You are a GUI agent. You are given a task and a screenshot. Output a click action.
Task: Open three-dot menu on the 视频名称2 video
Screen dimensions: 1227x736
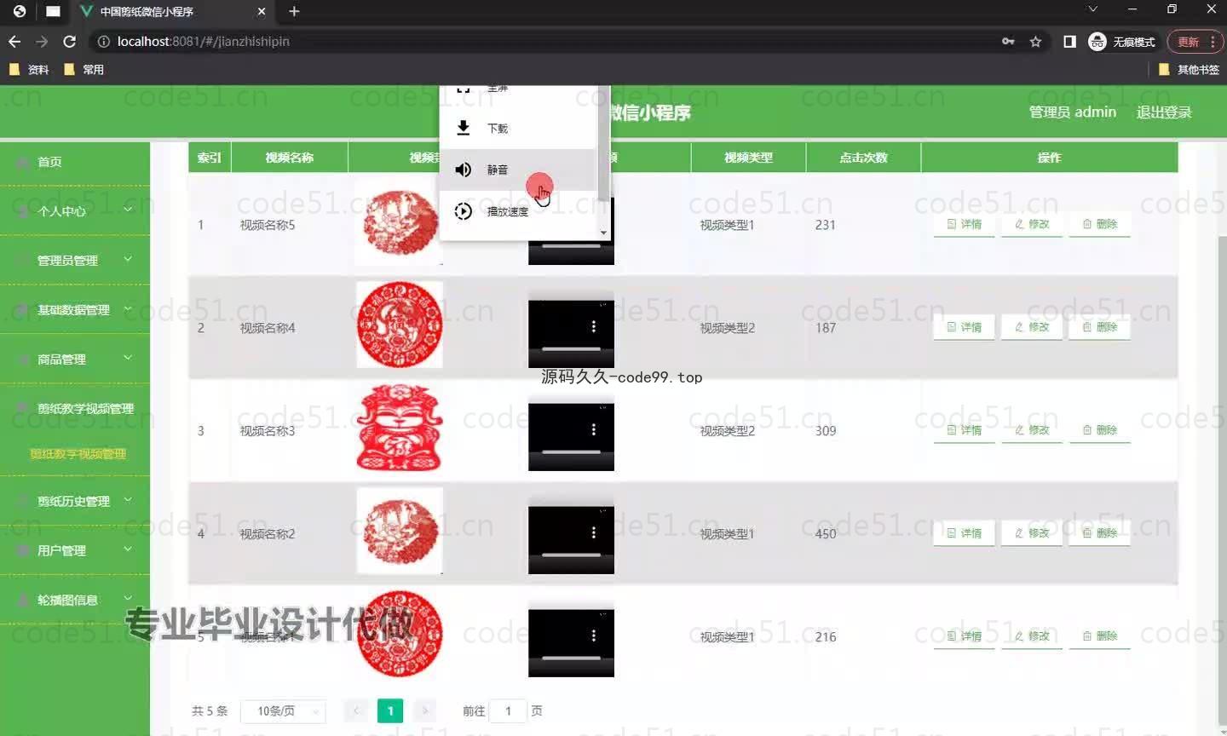594,532
